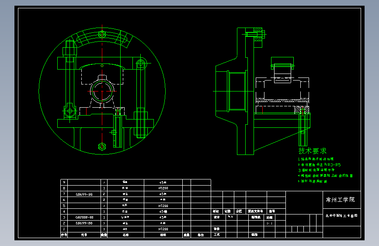Select technical requirement note line 1
The image size is (379, 246).
click(x=316, y=159)
